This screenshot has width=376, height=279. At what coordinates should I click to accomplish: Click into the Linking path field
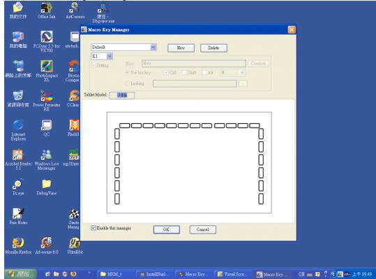[195, 83]
